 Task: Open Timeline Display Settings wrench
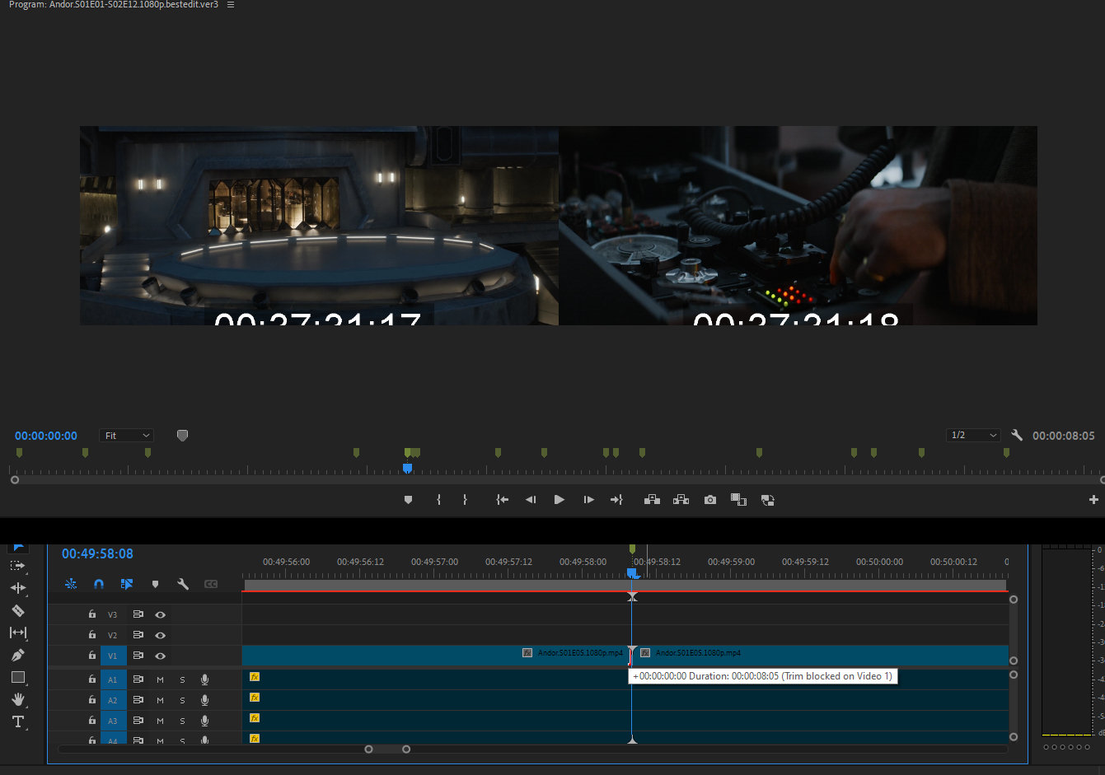coord(183,584)
